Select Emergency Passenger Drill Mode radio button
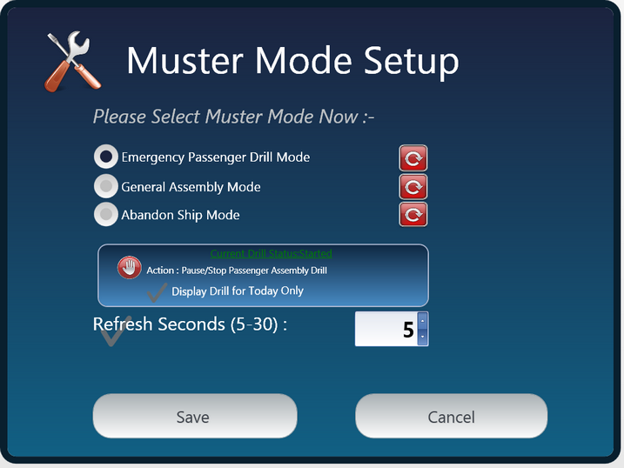This screenshot has height=468, width=624. coord(106,157)
